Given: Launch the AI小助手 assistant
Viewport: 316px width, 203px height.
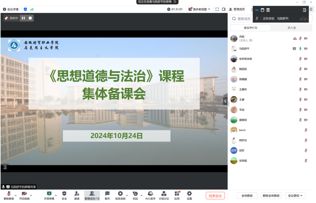Looking at the screenshot, I should click(150, 194).
